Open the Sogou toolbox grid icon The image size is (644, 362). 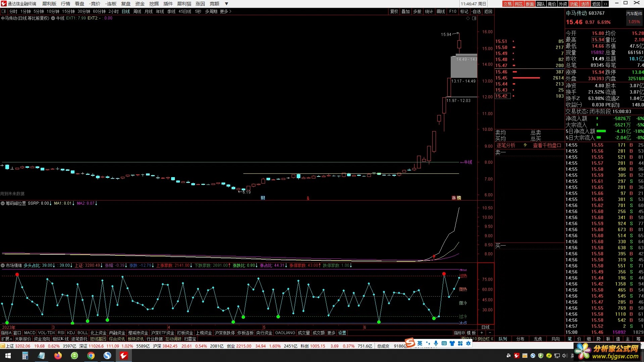(460, 343)
